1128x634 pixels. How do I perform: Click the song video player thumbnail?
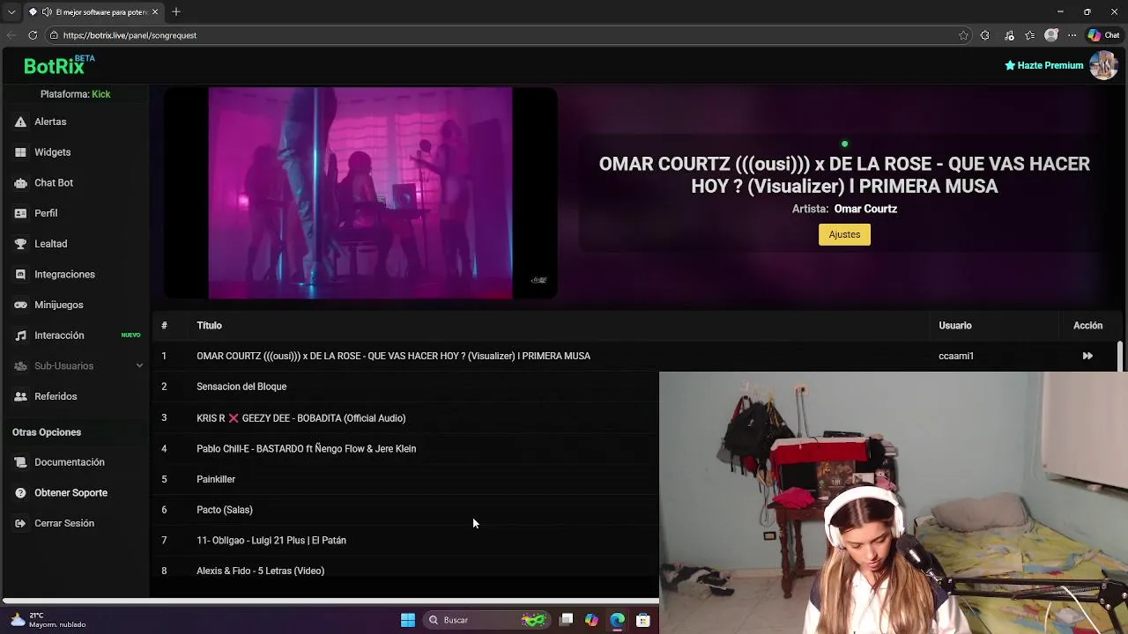click(360, 193)
